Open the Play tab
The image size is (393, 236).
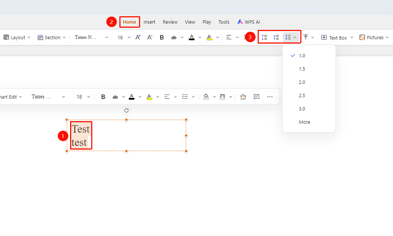207,22
